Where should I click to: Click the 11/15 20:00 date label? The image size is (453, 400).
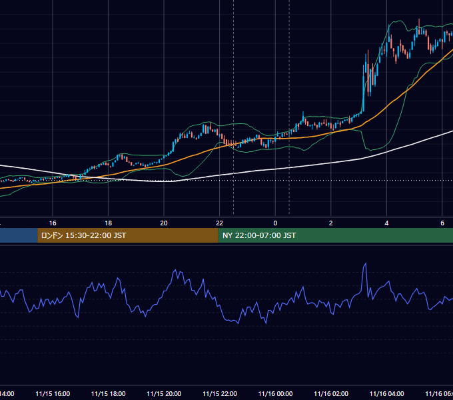(164, 393)
